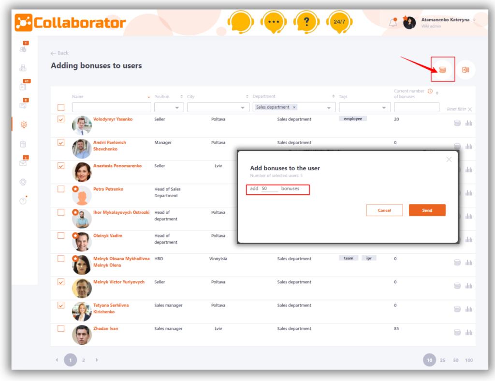Open Volodymyr Yasenko's profile link

(x=113, y=119)
